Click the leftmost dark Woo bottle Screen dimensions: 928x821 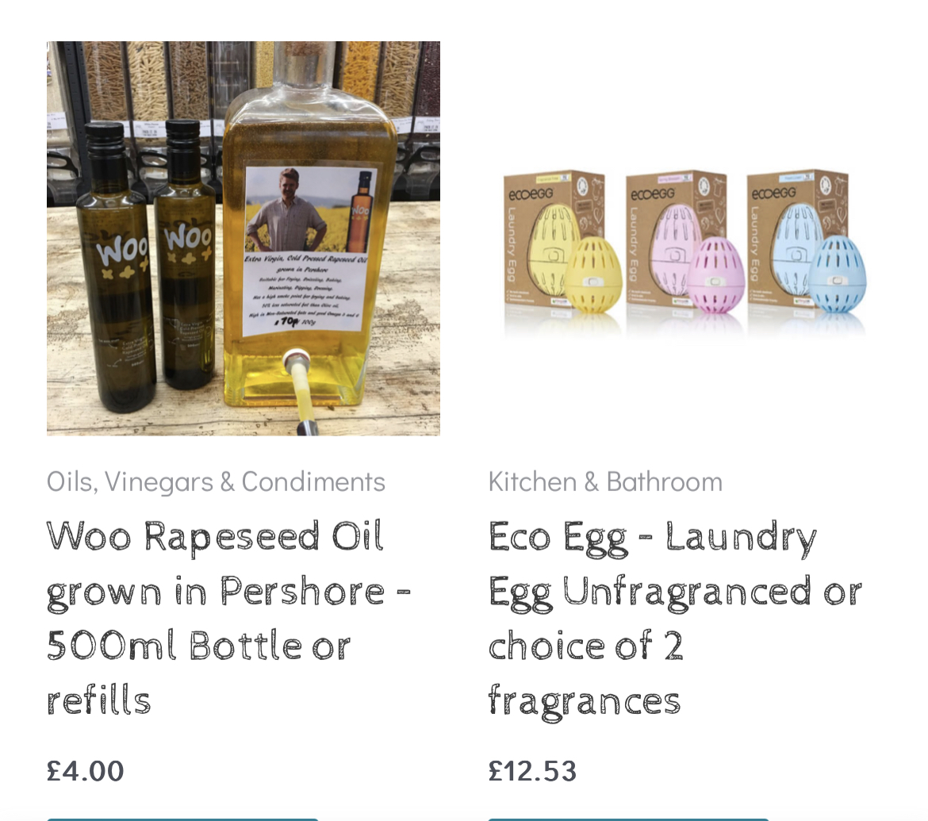coord(116,267)
